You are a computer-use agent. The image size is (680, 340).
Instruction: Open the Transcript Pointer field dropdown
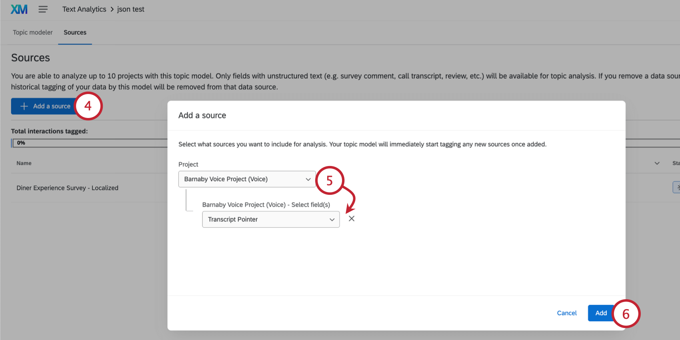[x=271, y=220]
